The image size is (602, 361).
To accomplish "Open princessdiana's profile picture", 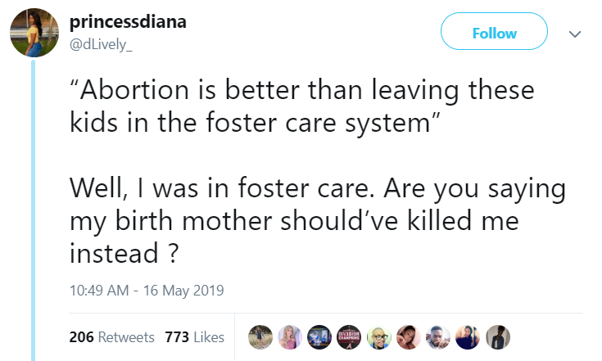I will pyautogui.click(x=34, y=34).
